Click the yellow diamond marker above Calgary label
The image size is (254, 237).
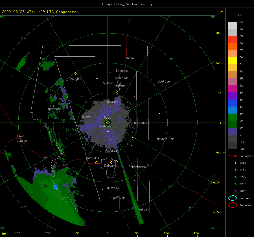111,162
